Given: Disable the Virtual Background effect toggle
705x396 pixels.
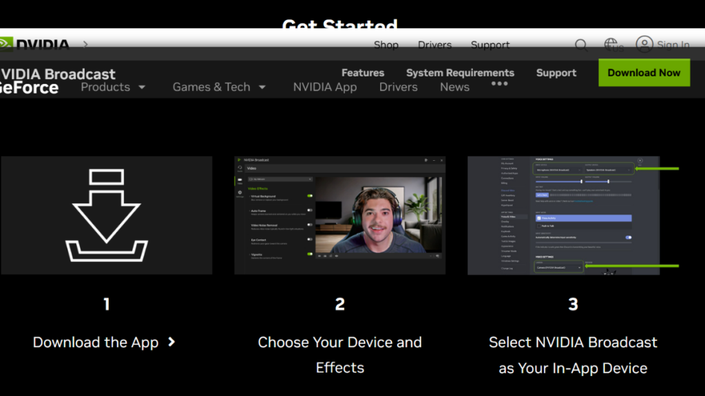Looking at the screenshot, I should (x=310, y=196).
